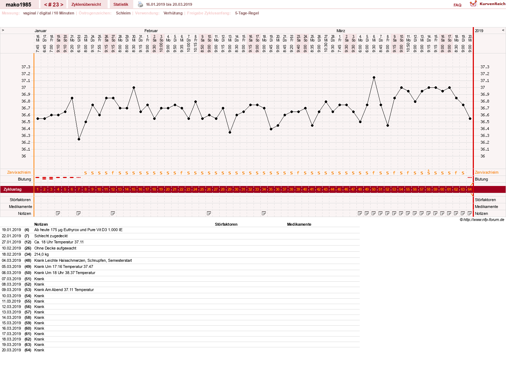Screen dimensions: 506x390
Task: Expand chart with top-left '>' arrow
Action: pyautogui.click(x=3, y=30)
